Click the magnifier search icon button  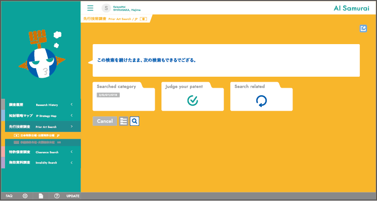point(135,121)
